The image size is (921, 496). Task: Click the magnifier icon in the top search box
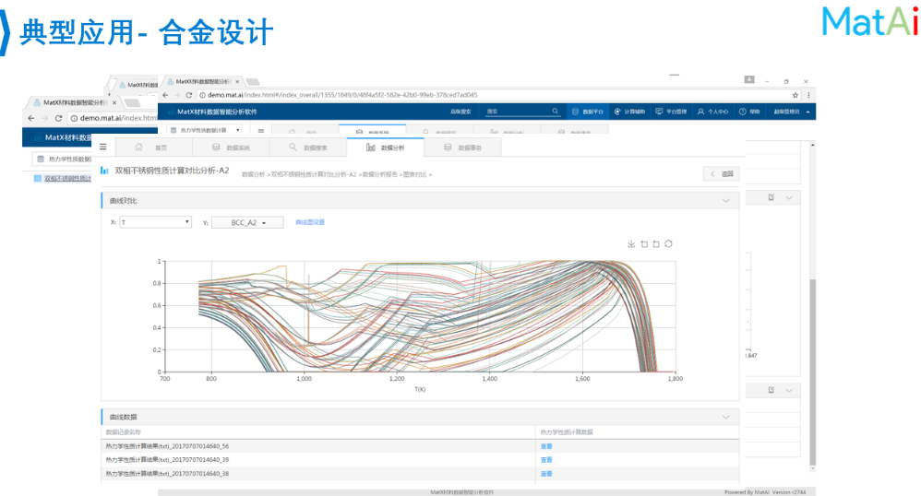(x=556, y=112)
